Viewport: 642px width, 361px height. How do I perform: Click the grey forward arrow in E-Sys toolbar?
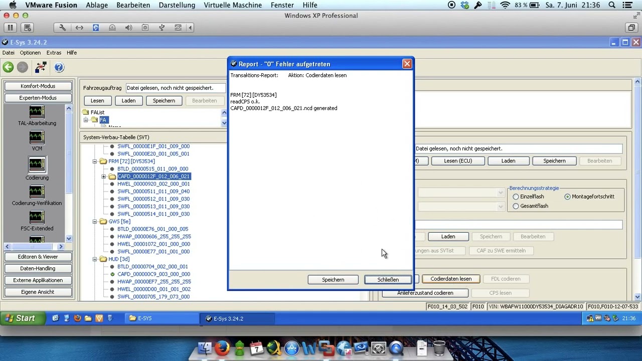[x=22, y=67]
